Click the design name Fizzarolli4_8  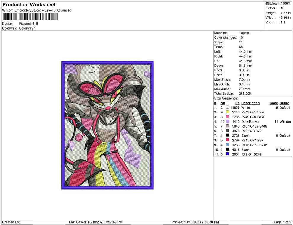click(28, 24)
